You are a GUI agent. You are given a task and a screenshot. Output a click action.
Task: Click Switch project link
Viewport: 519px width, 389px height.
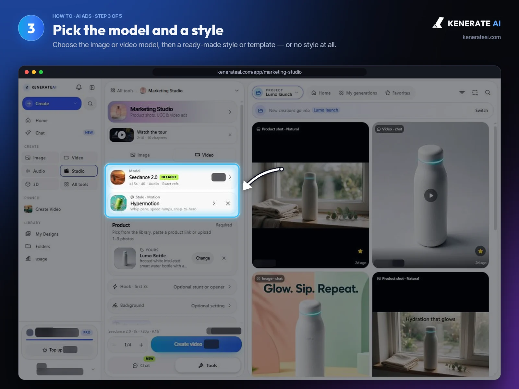coord(481,111)
